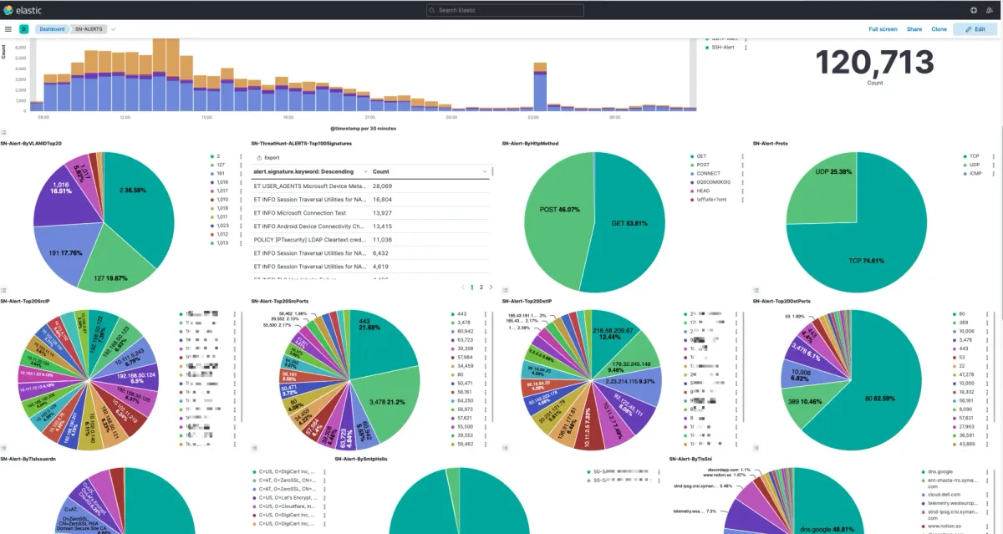This screenshot has height=534, width=1003.
Task: Toggle legend icon of SN-Alert-ByHttpMethod chart
Action: 506,289
